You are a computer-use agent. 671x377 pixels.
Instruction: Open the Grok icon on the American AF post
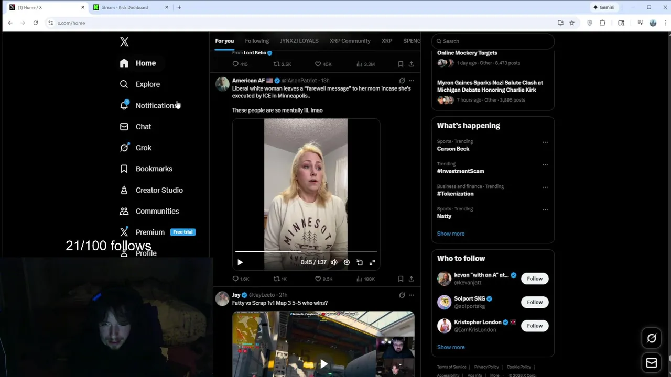[x=402, y=81]
